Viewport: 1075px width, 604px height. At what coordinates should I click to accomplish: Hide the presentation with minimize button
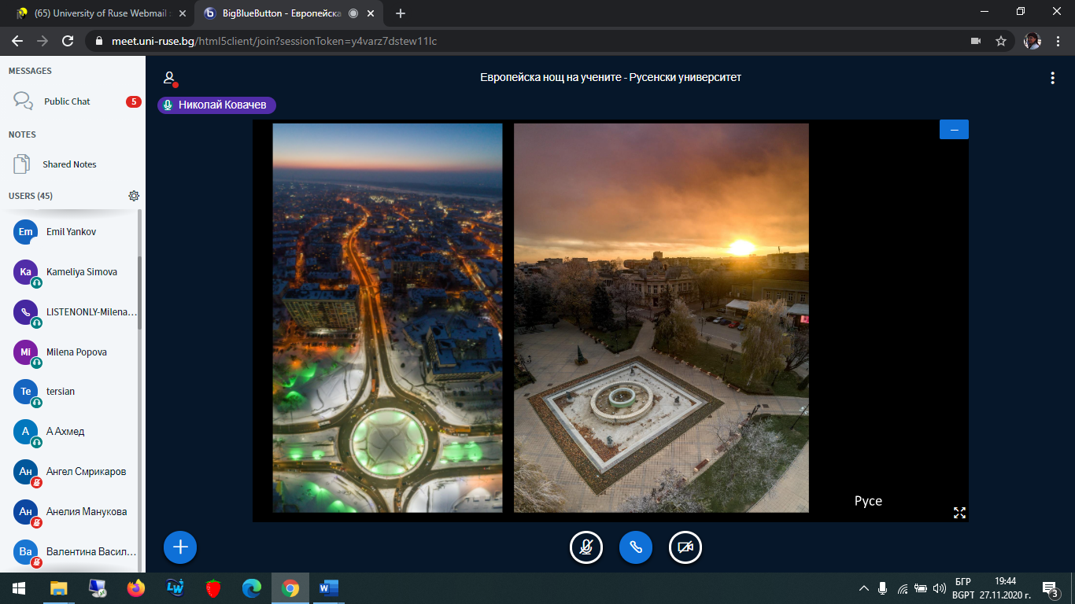954,130
